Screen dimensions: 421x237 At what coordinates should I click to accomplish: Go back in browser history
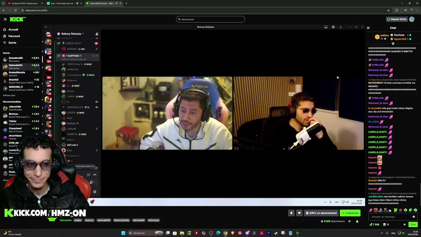click(3, 10)
